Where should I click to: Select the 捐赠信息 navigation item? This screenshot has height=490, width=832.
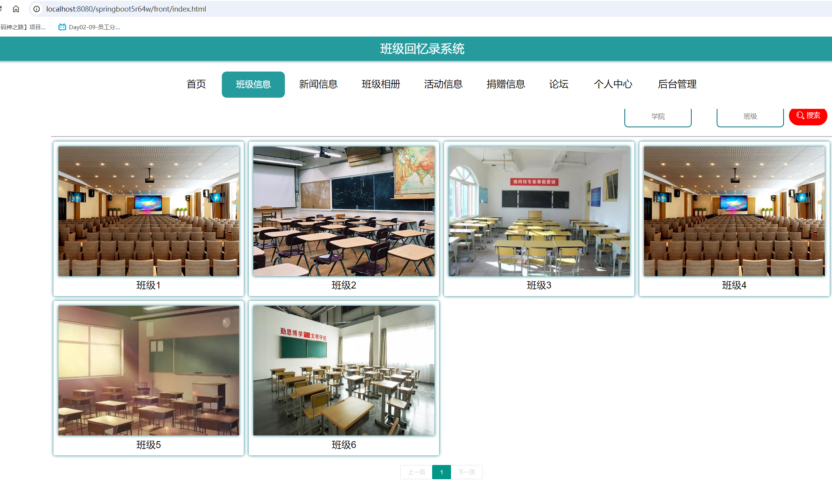point(506,84)
